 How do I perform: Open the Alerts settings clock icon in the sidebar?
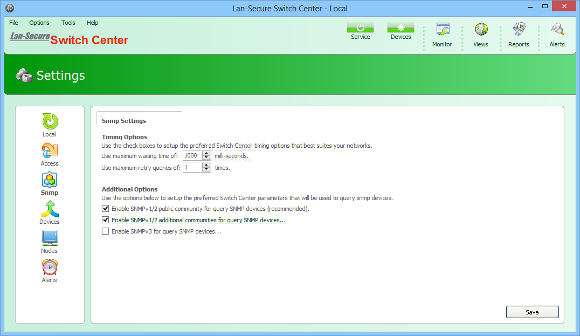pos(50,267)
